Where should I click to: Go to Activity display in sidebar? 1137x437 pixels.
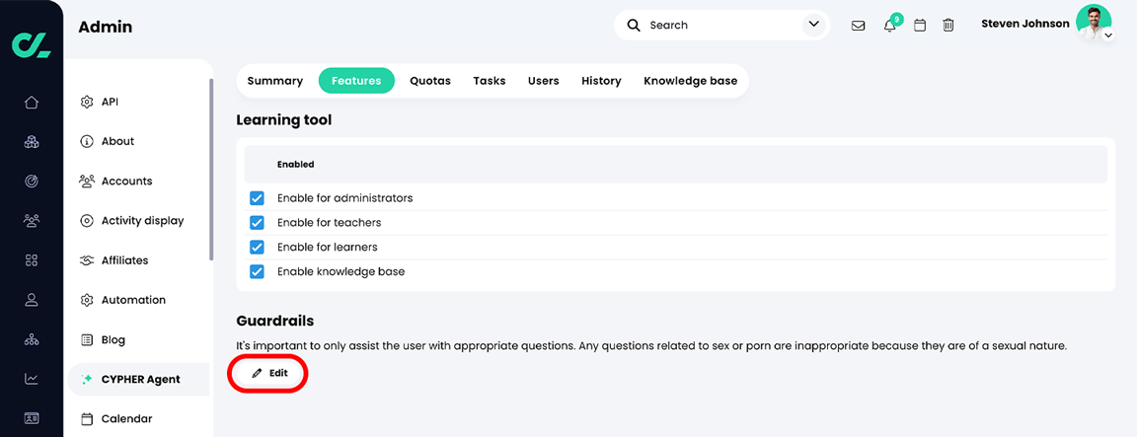coord(142,221)
